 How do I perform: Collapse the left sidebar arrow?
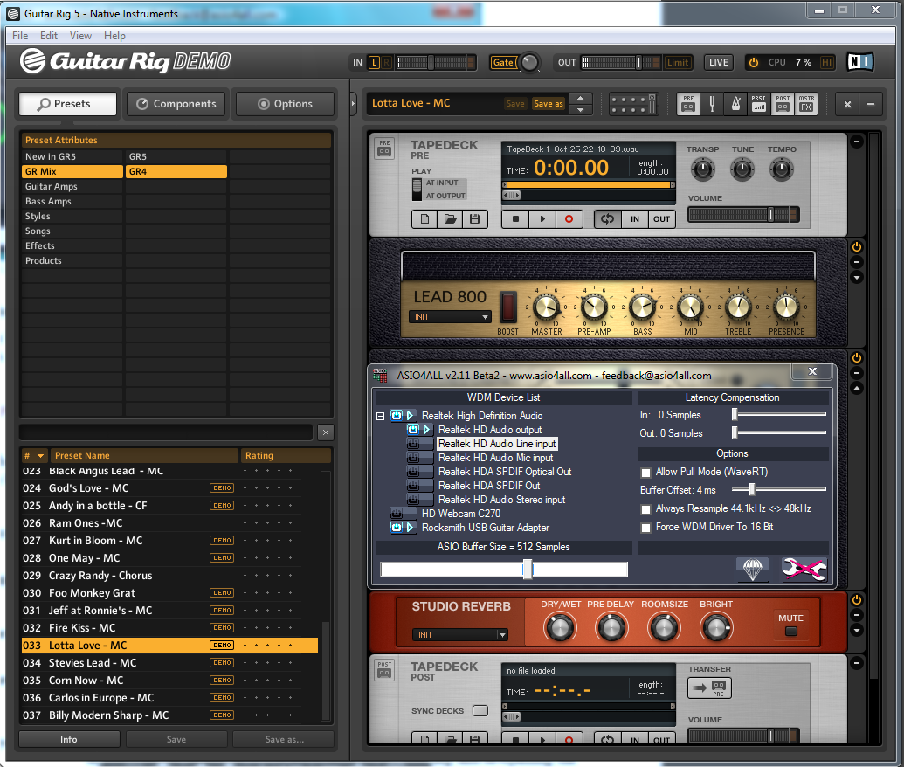pyautogui.click(x=354, y=104)
